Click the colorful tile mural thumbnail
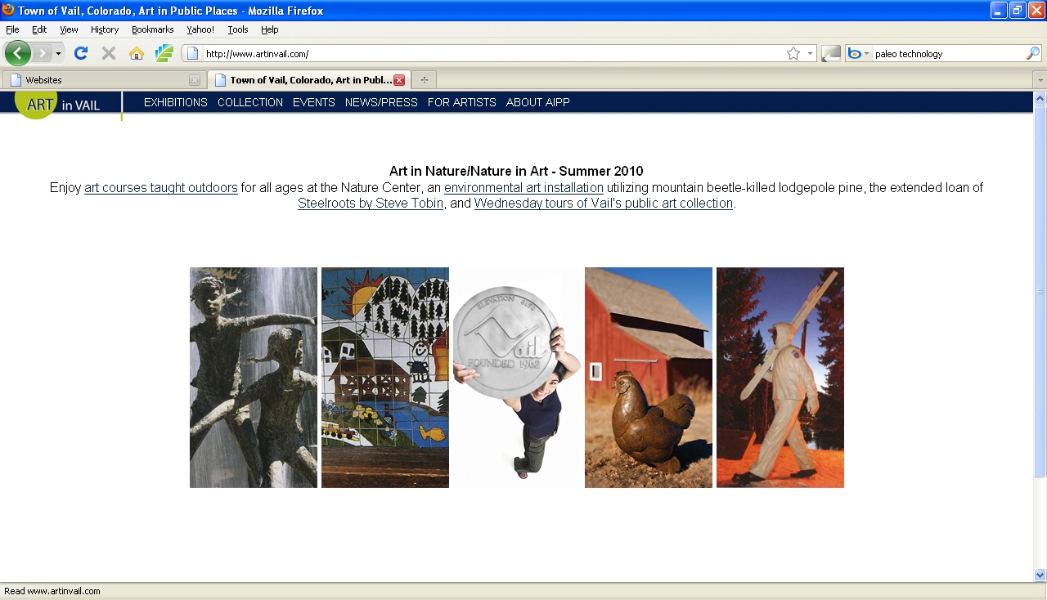Viewport: 1047px width, 600px height. [385, 378]
